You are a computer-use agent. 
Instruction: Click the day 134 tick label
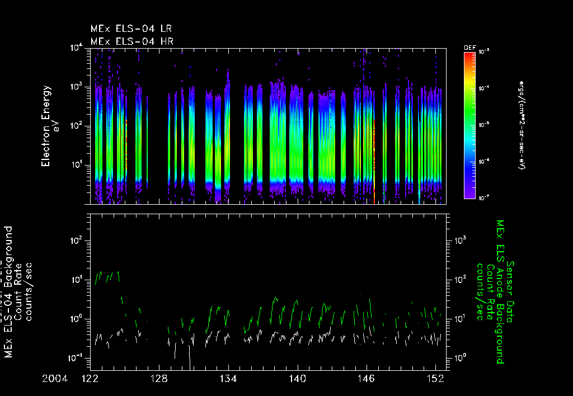click(228, 379)
